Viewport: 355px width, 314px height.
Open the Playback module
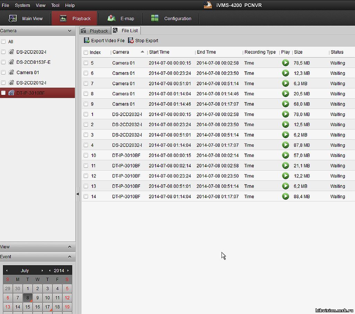tap(75, 18)
